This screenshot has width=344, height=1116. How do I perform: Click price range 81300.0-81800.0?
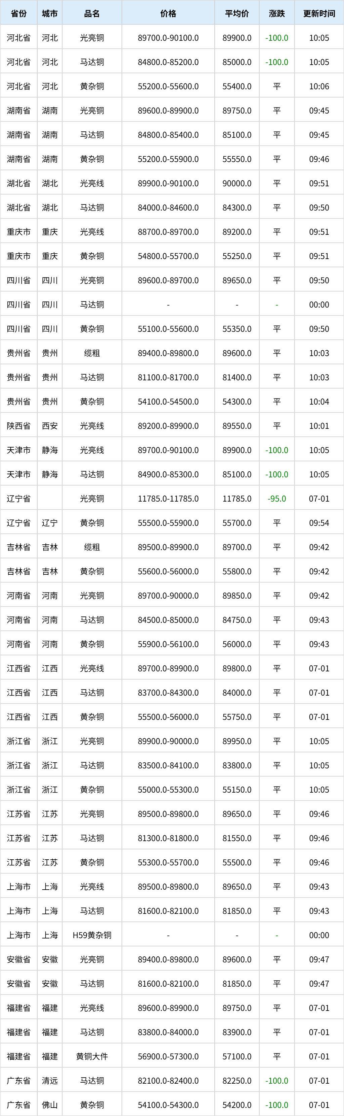[168, 838]
